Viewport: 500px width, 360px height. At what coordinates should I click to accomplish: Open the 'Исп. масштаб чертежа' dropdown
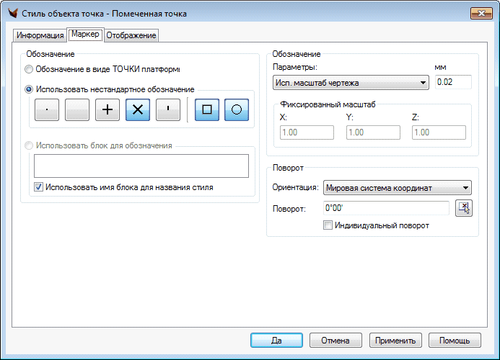(351, 83)
